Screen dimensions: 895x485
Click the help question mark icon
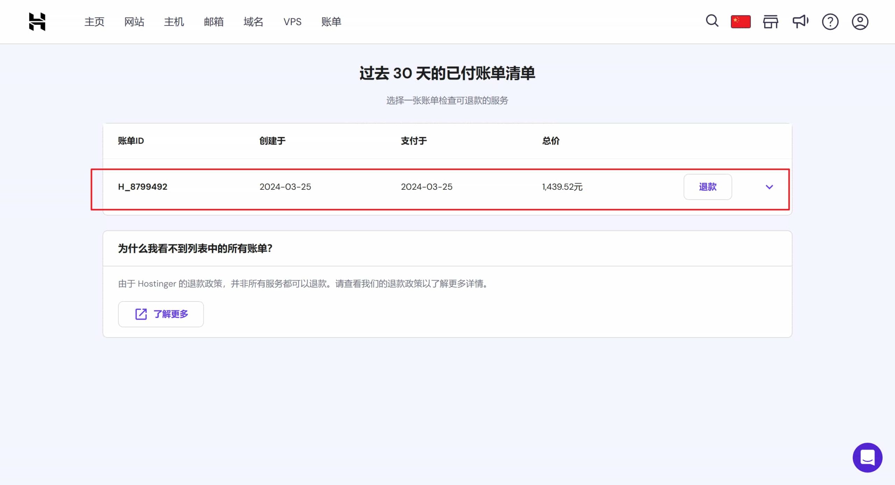(830, 22)
